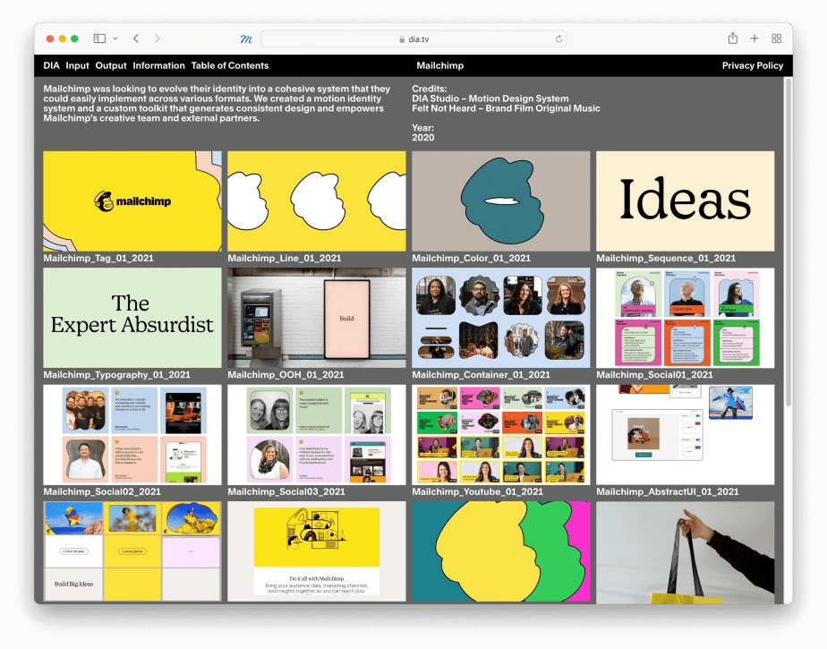Open the Mailchimp_Social03_2021 thumbnail
Image resolution: width=827 pixels, height=649 pixels.
[x=317, y=434]
